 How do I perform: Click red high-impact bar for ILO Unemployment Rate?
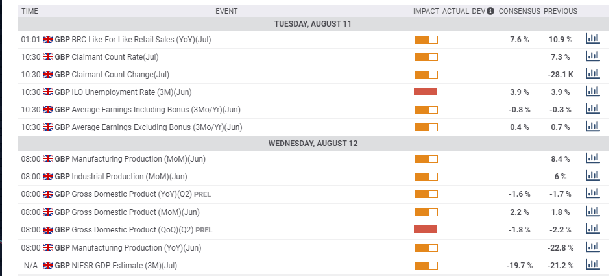pyautogui.click(x=426, y=92)
